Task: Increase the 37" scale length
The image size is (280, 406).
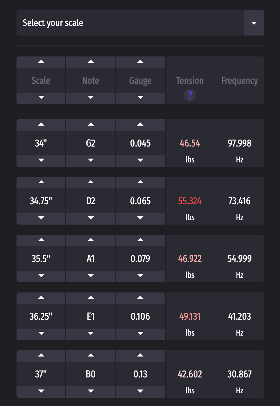Action: (41, 356)
